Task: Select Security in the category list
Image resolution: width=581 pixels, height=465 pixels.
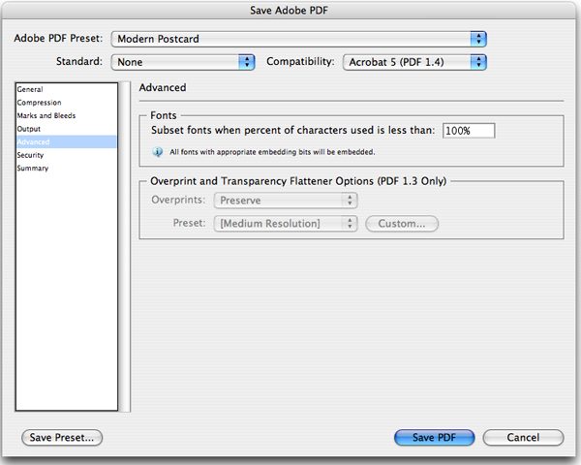Action: coord(66,155)
